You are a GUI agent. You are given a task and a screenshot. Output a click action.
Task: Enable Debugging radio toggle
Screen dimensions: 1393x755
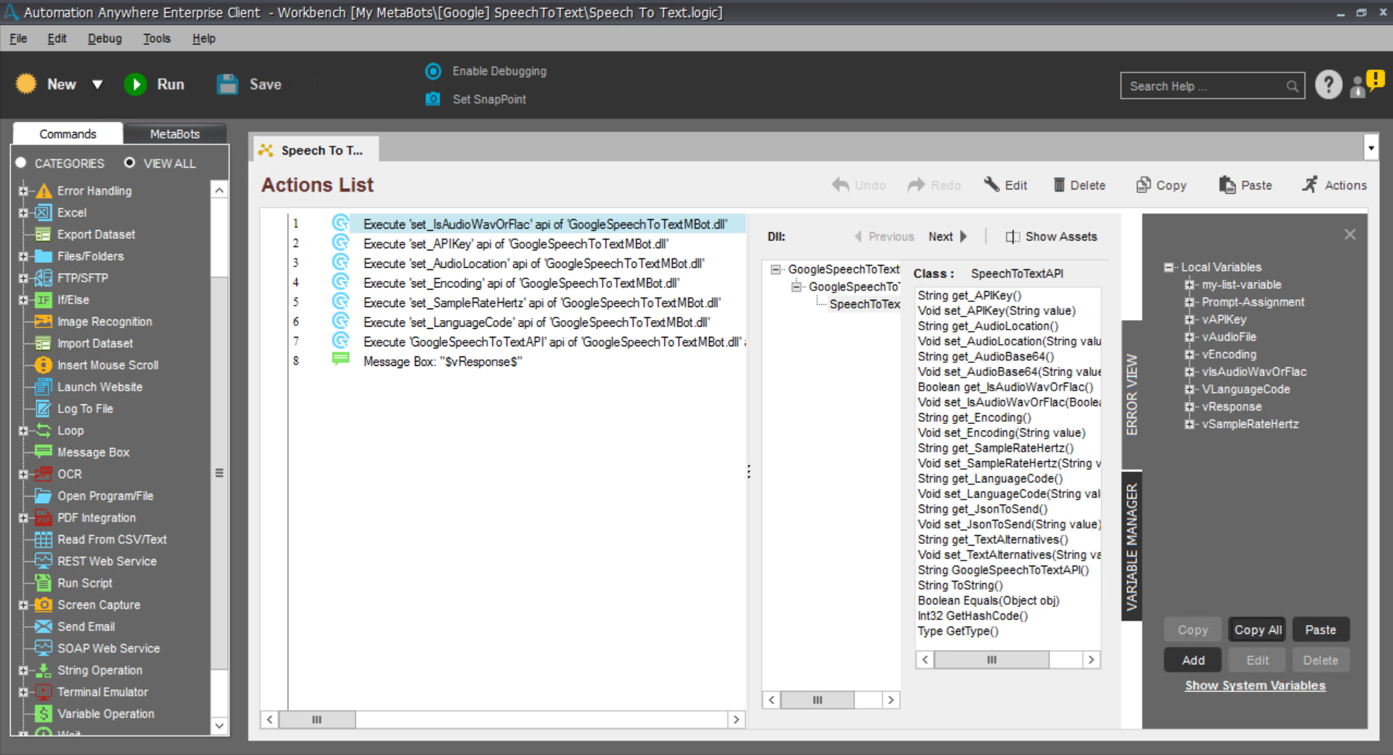click(433, 71)
